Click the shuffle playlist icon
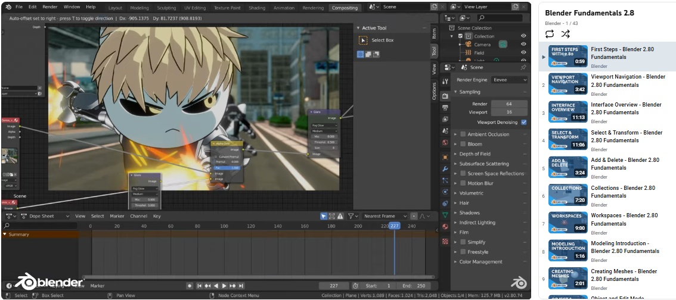The image size is (676, 300). click(x=566, y=34)
